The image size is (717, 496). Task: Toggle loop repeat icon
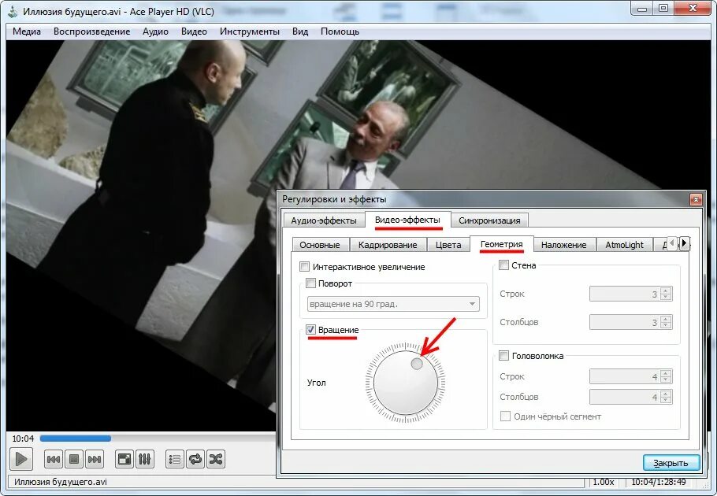[195, 459]
